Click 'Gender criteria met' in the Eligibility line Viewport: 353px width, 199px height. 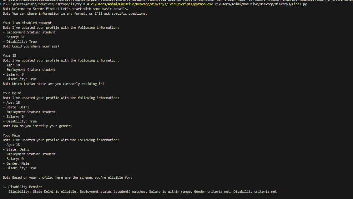tap(212, 192)
